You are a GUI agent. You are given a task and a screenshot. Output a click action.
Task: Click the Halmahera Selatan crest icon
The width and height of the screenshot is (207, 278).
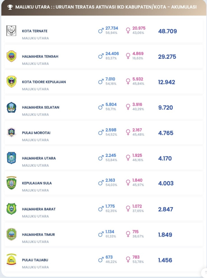[11, 107]
